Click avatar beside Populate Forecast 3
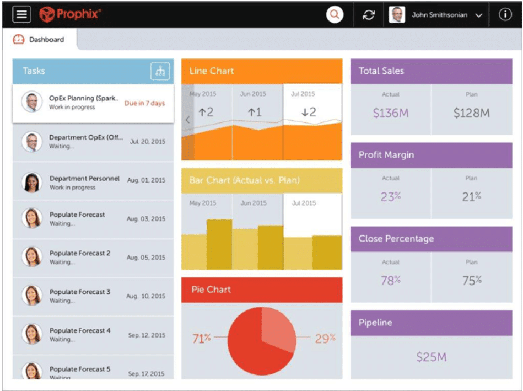The image size is (523, 391). [31, 295]
